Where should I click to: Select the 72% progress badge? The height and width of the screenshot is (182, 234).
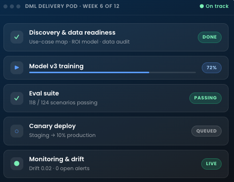pos(212,68)
